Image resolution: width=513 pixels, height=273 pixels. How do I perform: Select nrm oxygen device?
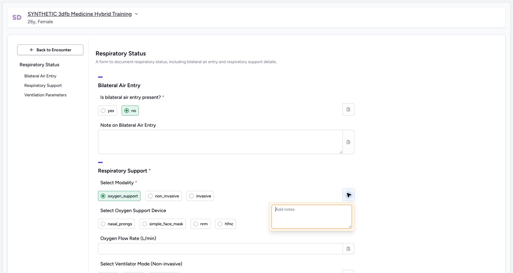(200, 224)
